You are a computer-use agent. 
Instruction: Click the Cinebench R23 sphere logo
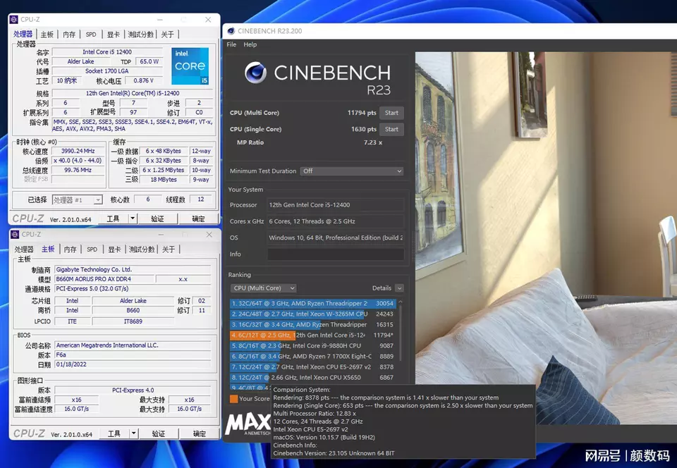tap(255, 73)
